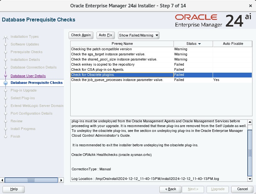Select the job_queue_processes parameter check row
The width and height of the screenshot is (256, 194).
point(161,80)
